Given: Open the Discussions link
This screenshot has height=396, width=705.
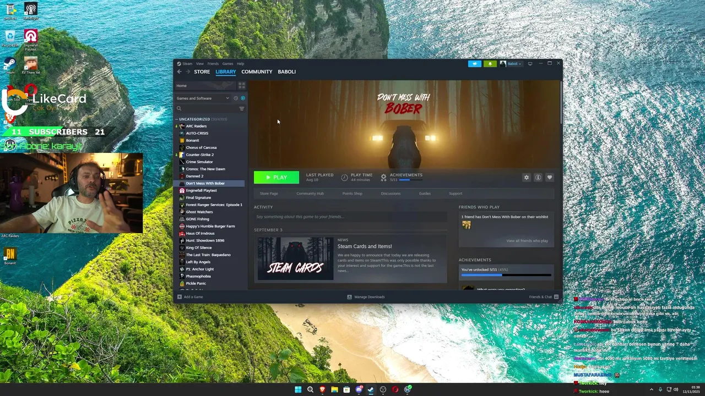Looking at the screenshot, I should (x=391, y=194).
